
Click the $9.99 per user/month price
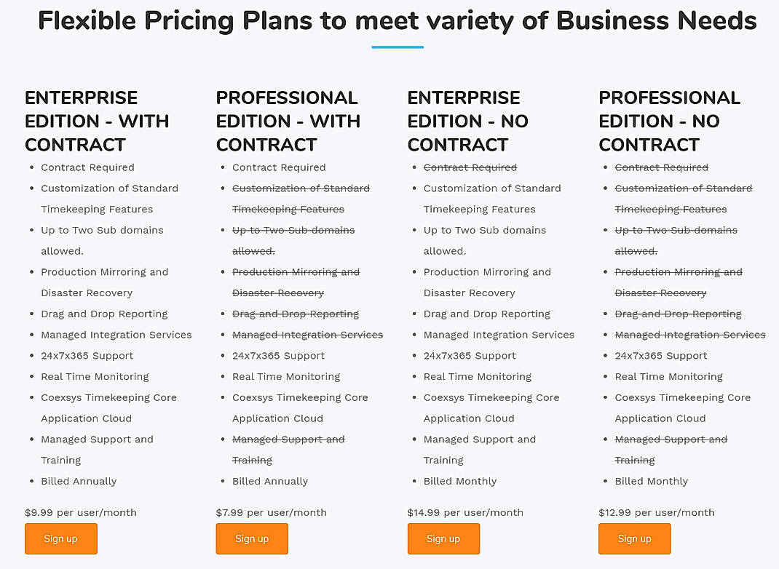pos(80,512)
